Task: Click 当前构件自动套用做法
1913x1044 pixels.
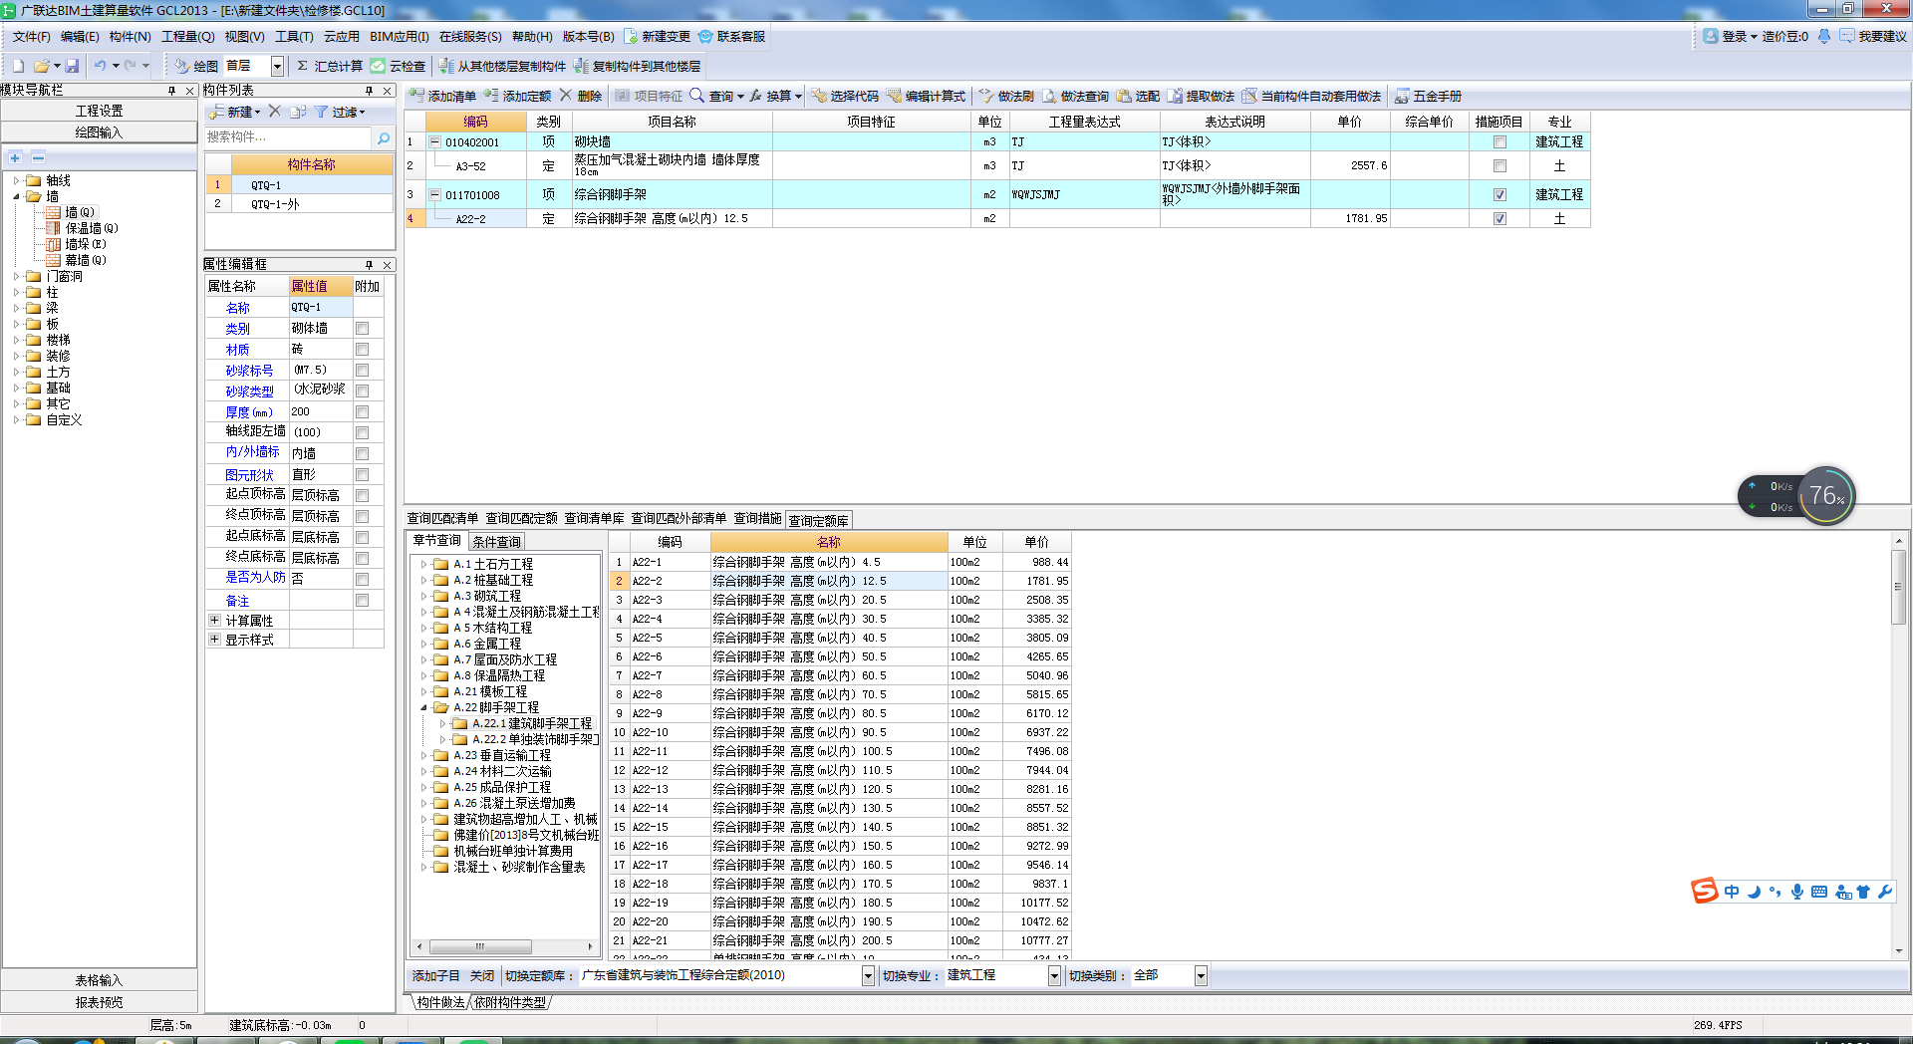Action: [1312, 96]
